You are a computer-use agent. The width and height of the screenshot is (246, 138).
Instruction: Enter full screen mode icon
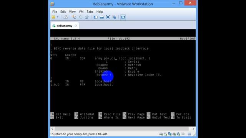pos(108,17)
